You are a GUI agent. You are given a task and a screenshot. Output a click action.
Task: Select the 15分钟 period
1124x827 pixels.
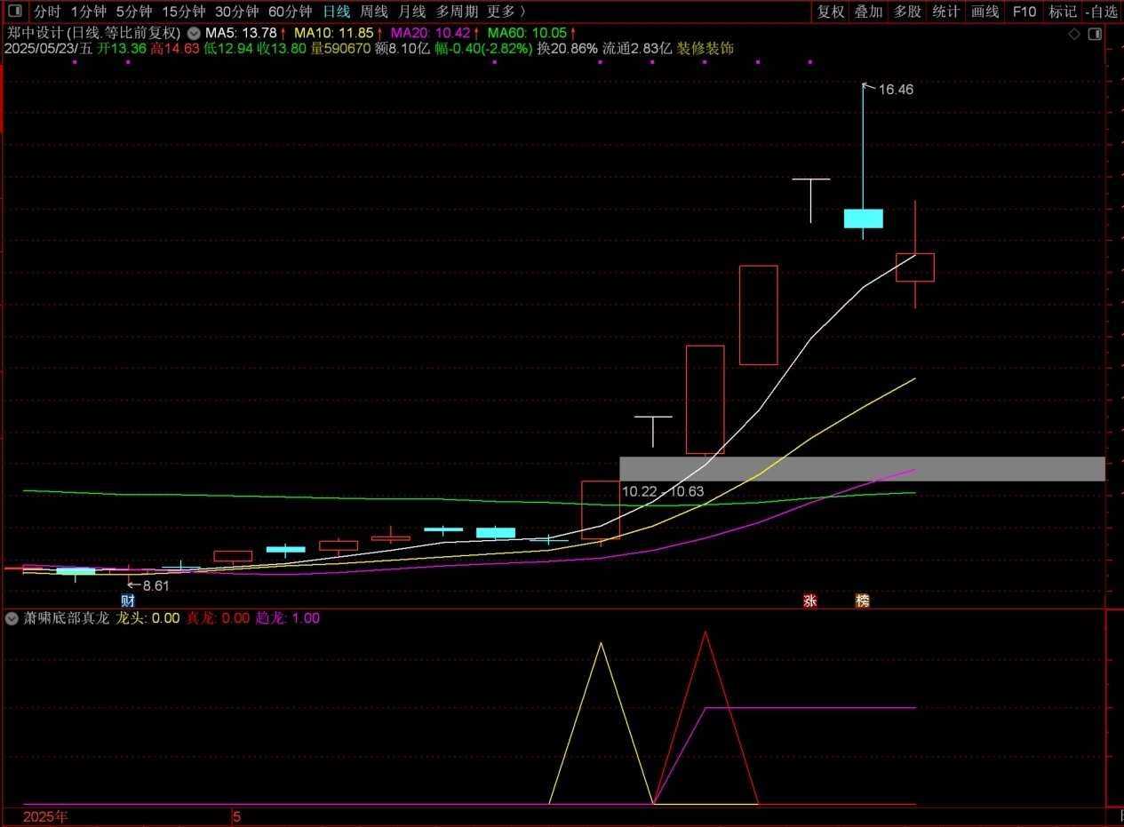point(183,12)
